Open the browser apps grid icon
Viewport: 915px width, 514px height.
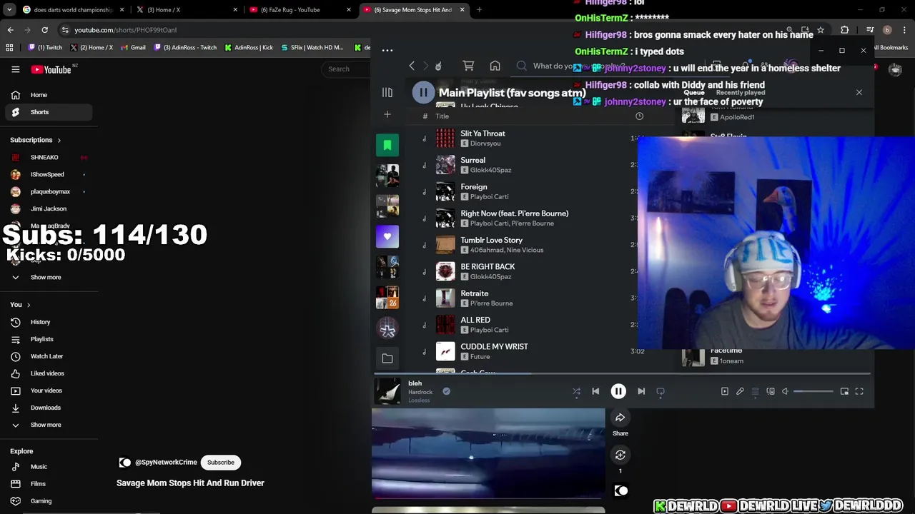(9, 47)
